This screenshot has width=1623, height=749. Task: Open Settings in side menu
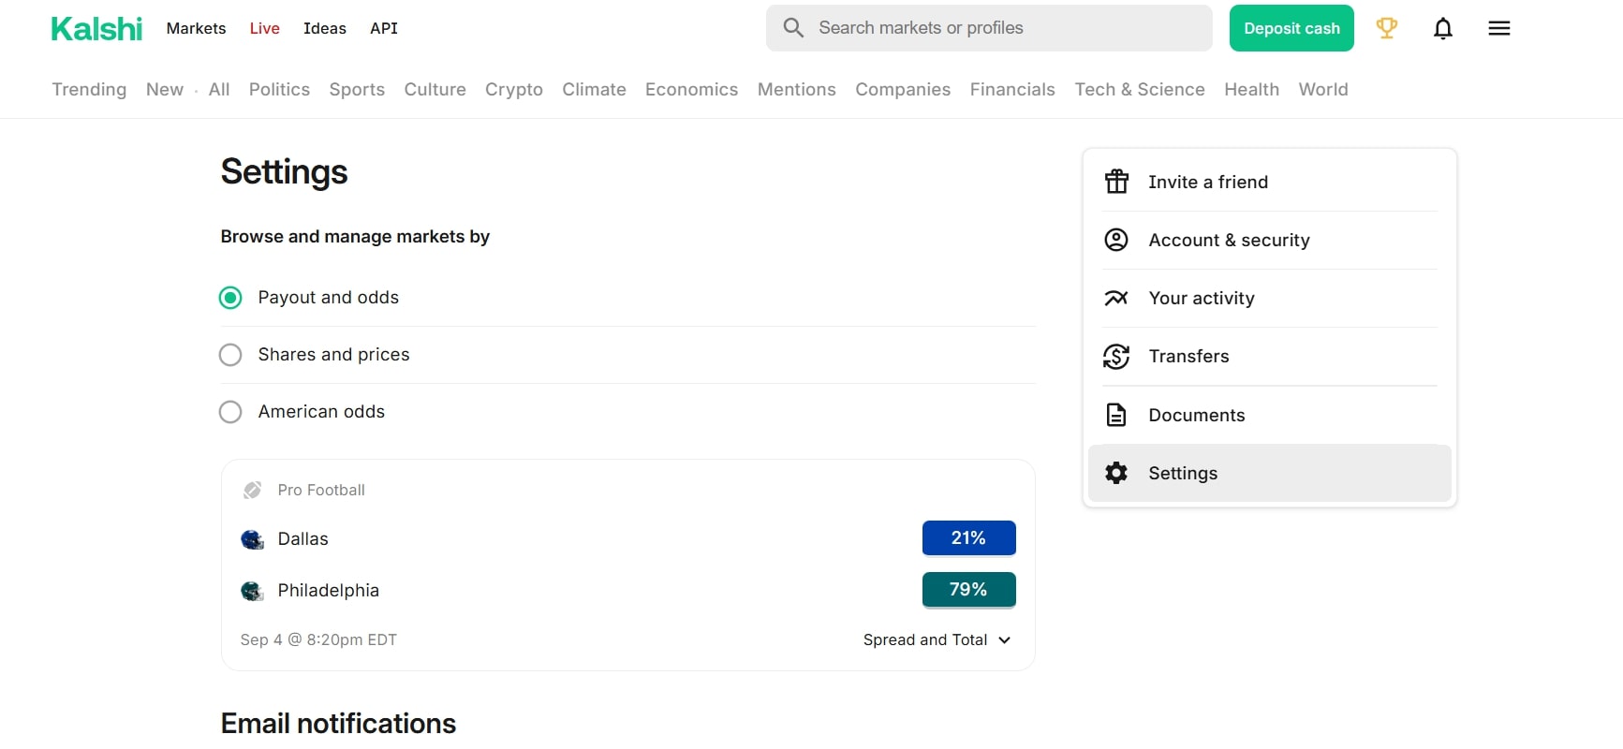1269,473
